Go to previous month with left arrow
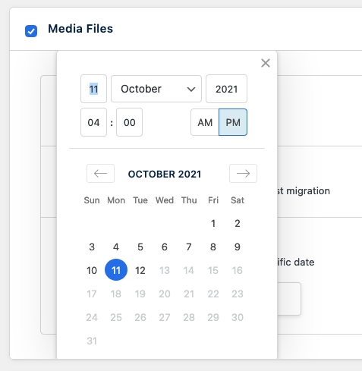The width and height of the screenshot is (362, 371). coord(100,174)
